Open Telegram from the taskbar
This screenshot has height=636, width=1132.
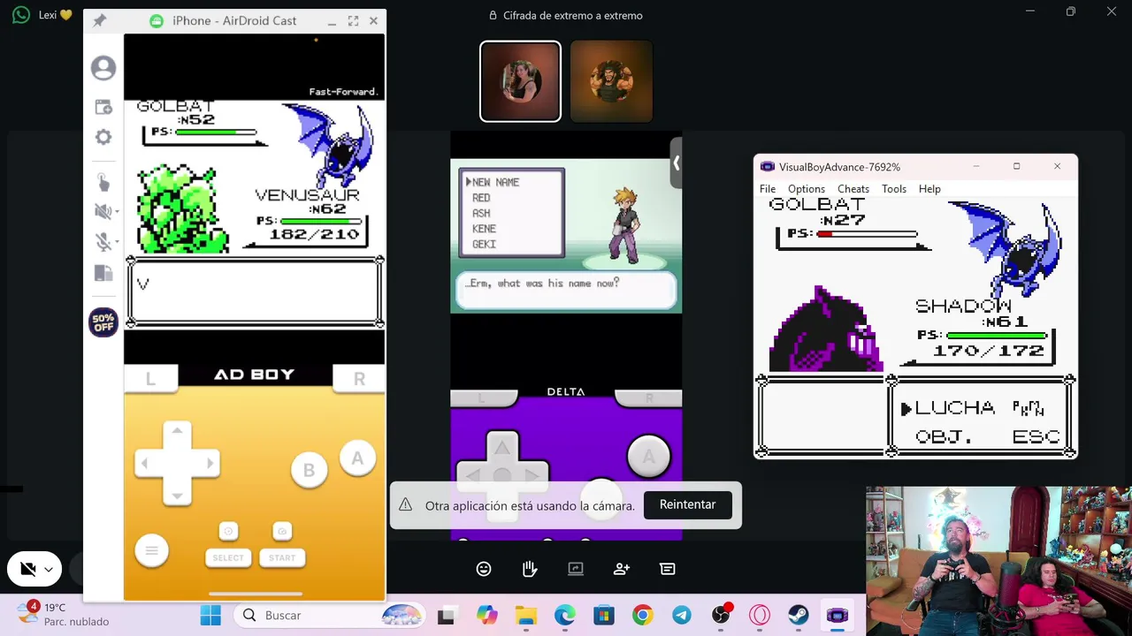682,615
